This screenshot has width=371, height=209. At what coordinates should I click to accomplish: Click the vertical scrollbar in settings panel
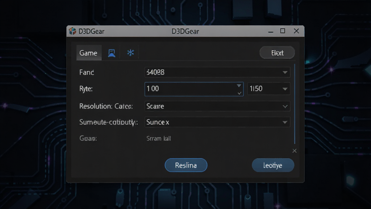pos(295,104)
